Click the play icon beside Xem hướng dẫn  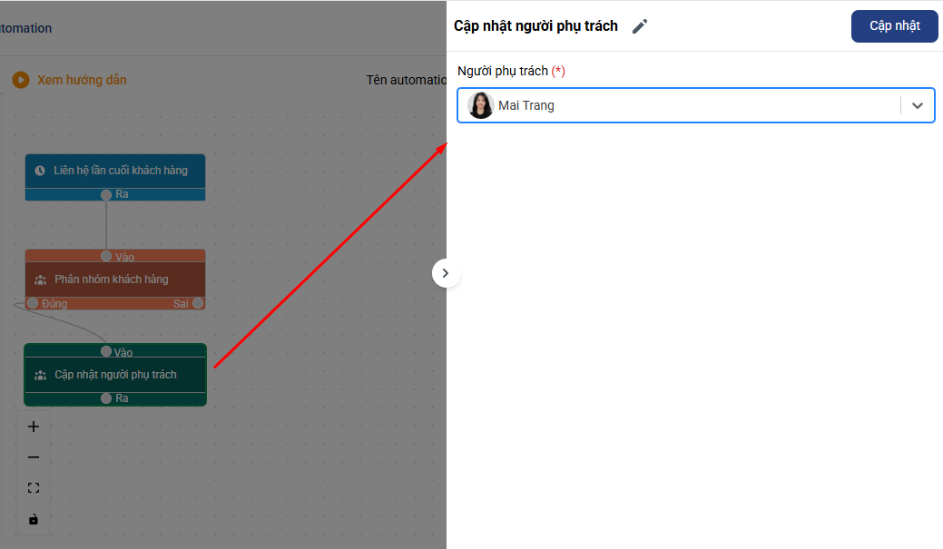pos(21,80)
